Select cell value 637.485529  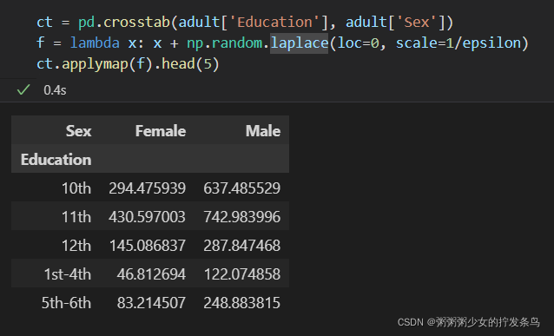(x=241, y=188)
